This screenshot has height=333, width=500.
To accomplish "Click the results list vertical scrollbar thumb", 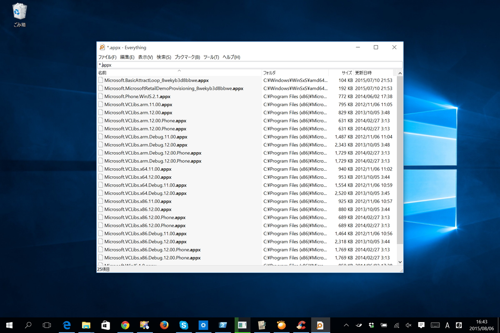I will point(400,160).
